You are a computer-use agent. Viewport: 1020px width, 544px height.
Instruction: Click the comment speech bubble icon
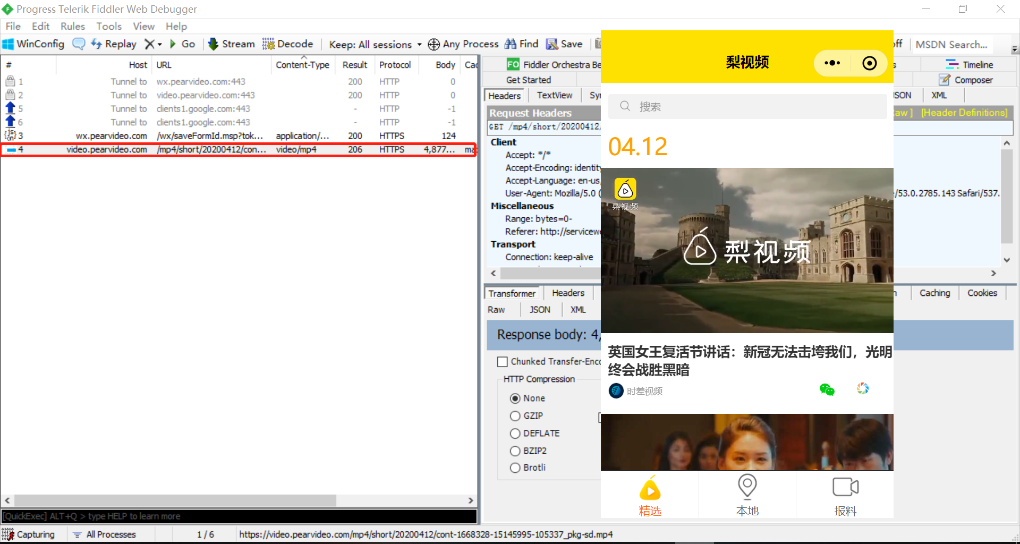(x=79, y=44)
